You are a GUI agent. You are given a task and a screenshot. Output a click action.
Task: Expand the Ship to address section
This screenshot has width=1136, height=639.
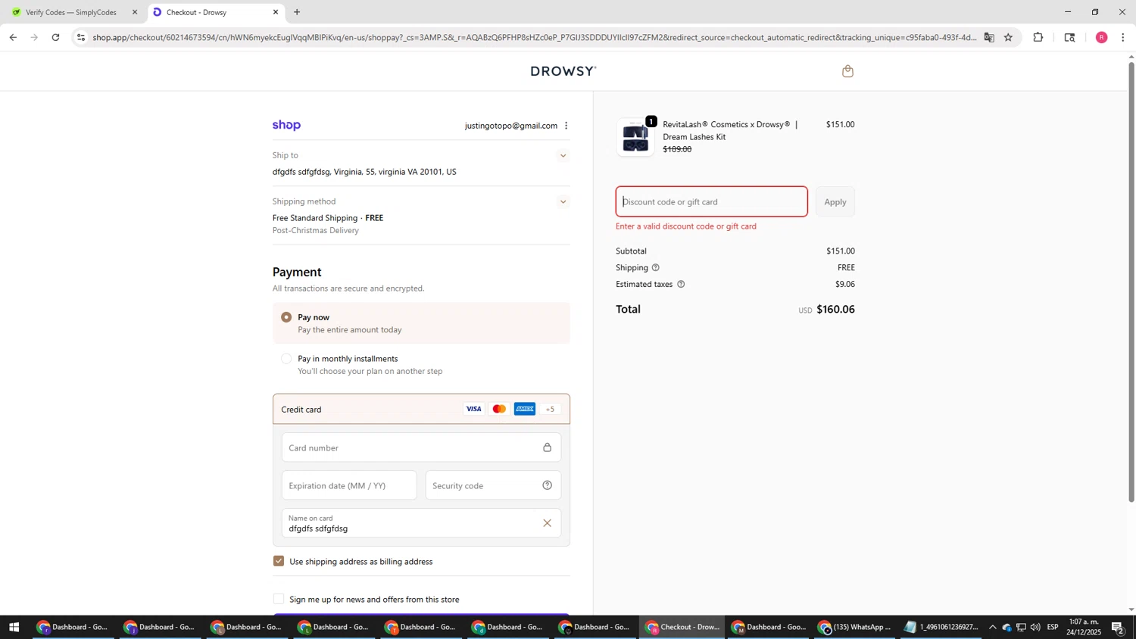click(563, 156)
